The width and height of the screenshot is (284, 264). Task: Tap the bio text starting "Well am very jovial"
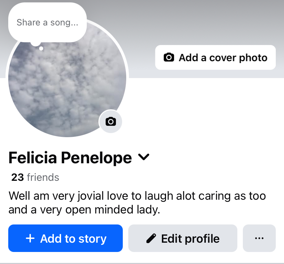[x=137, y=196]
